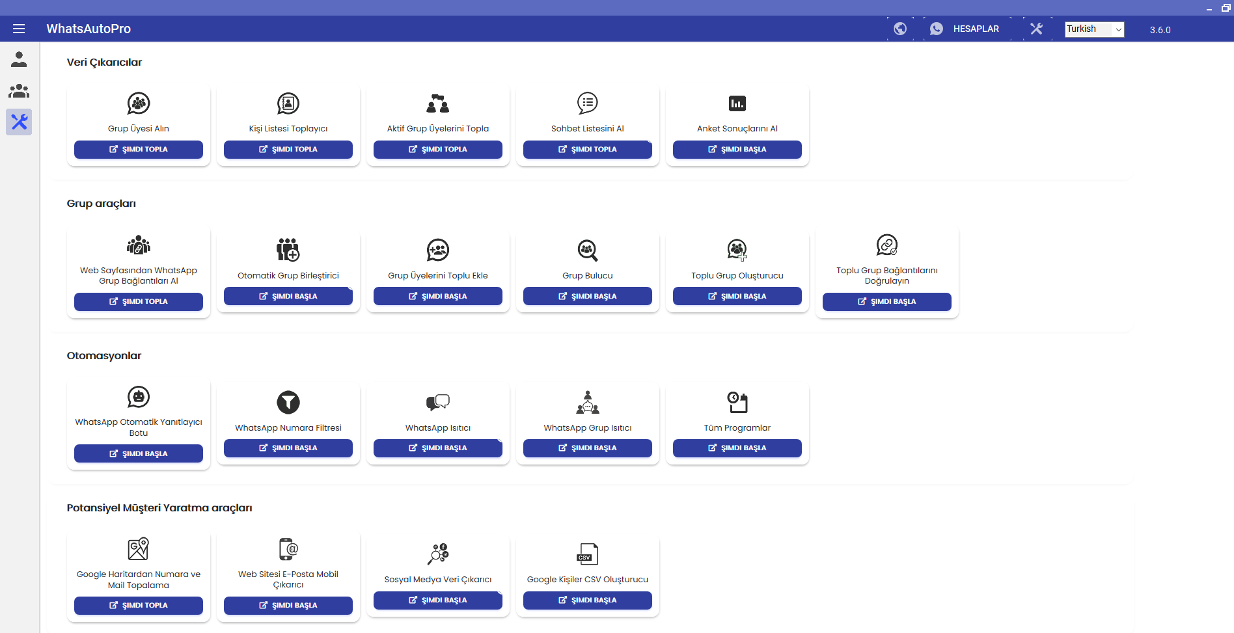Open HESAPLAR accounts menu

(967, 29)
